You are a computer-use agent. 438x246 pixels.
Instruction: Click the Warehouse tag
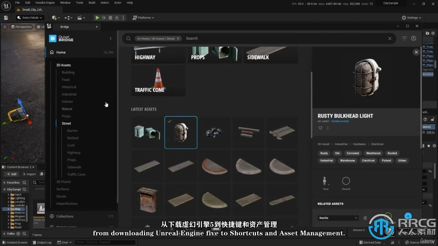pos(347,161)
